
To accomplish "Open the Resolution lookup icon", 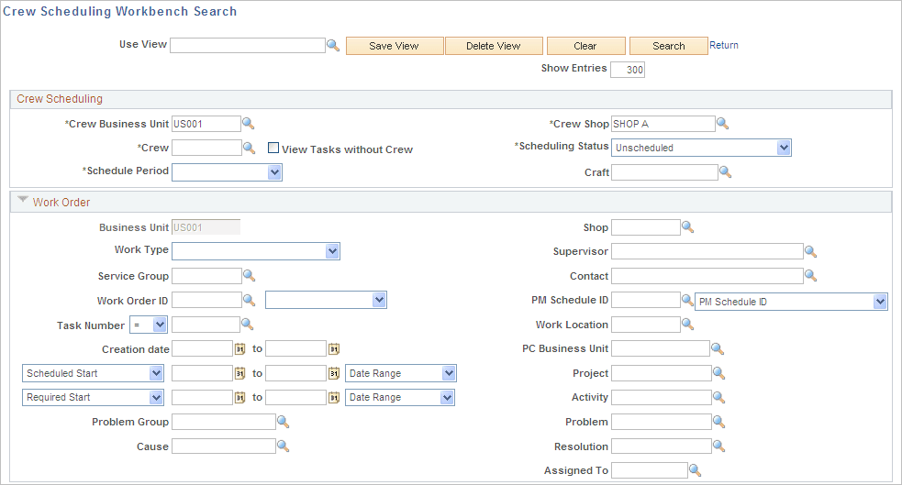I will [x=718, y=446].
